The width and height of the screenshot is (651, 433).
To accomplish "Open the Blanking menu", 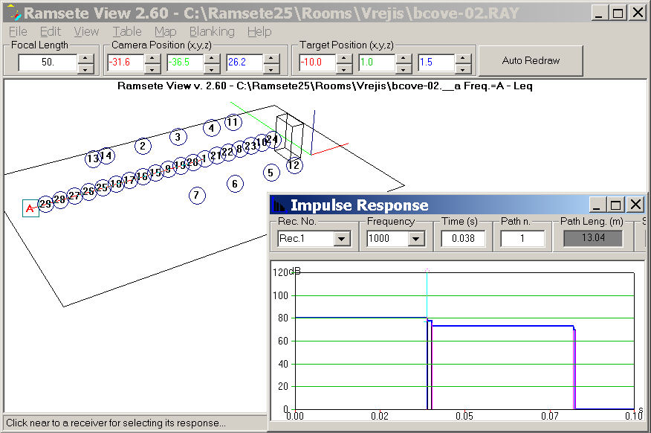I will click(x=212, y=31).
